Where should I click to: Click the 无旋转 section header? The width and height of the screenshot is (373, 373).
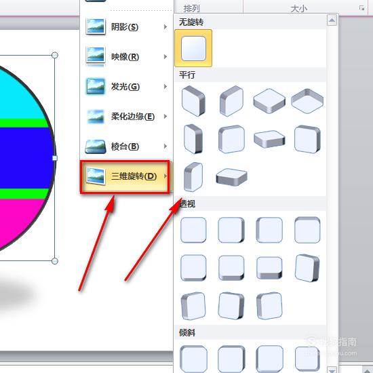250,22
